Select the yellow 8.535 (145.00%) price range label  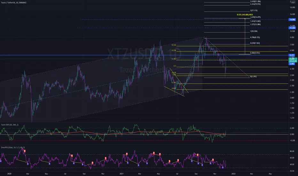pos(245,15)
